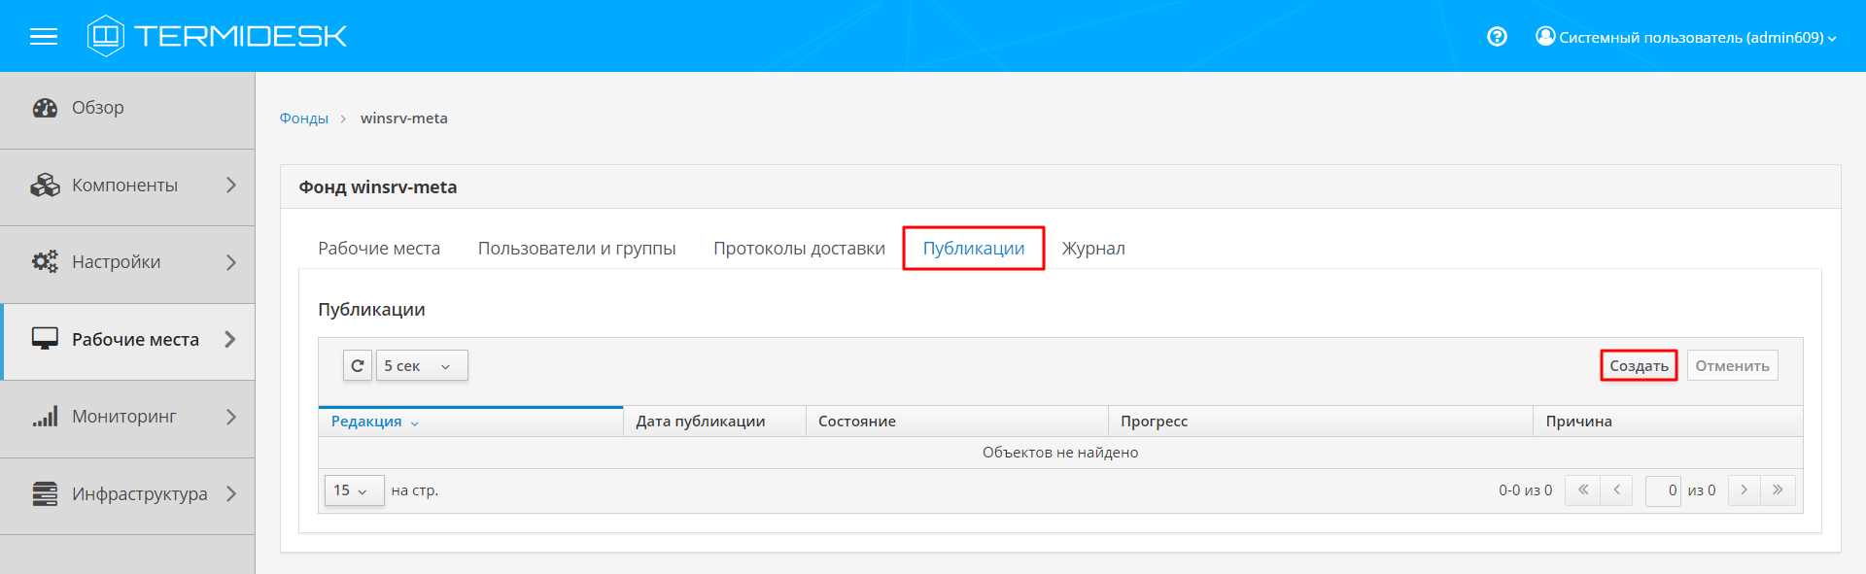Go to the first page arrow
1866x574 pixels.
[1582, 490]
